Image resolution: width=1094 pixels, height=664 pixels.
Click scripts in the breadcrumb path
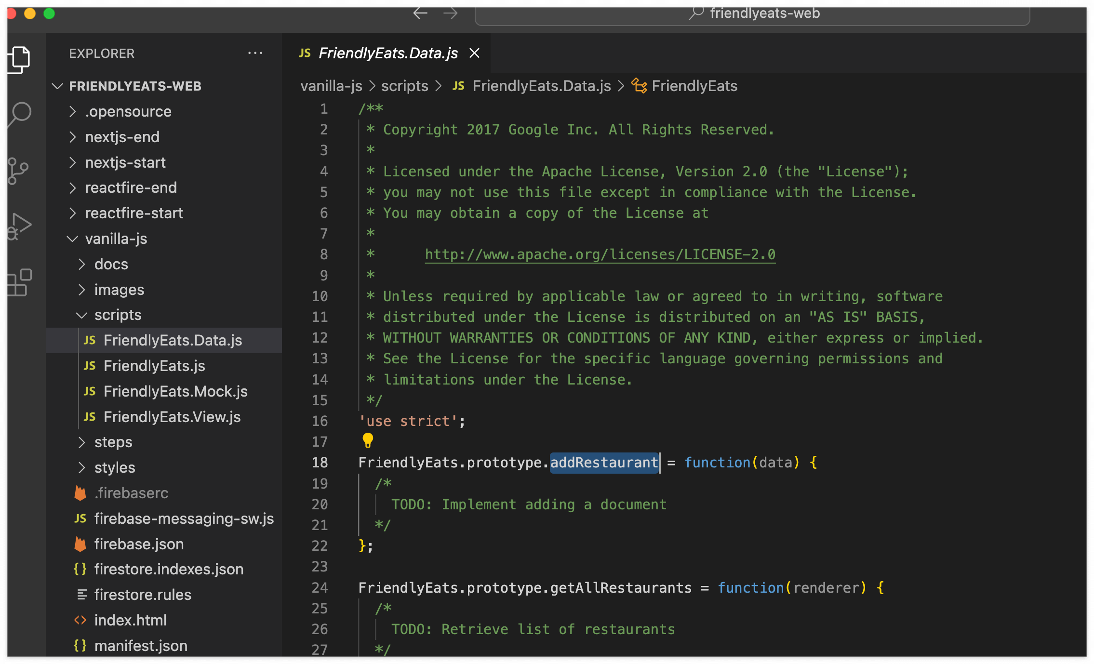point(404,86)
